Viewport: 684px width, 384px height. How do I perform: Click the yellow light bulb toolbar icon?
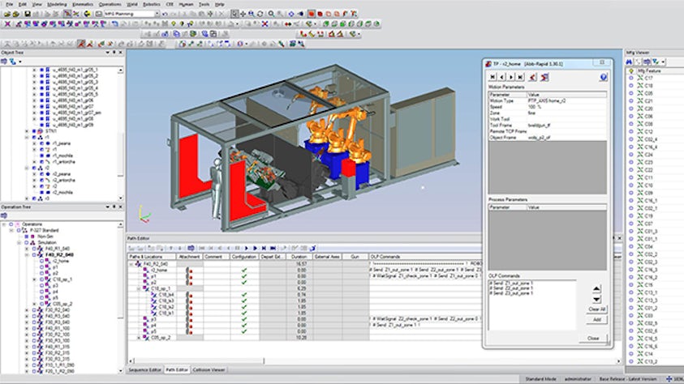tap(173, 24)
